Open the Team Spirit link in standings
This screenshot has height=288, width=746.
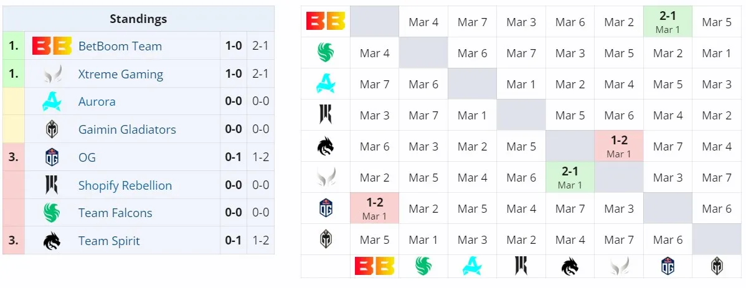(109, 241)
